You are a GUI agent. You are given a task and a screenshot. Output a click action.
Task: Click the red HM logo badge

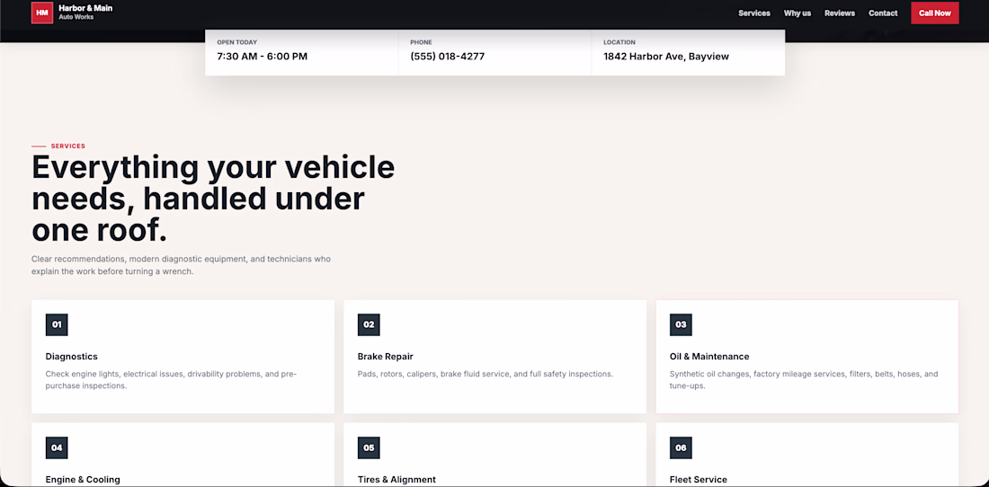tap(42, 13)
